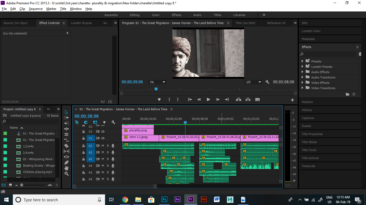366x205 pixels.
Task: Open the Lumetri Color panel
Action: [311, 31]
